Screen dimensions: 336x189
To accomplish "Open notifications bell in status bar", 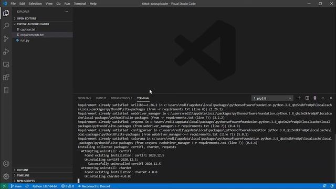I will click(332, 186).
